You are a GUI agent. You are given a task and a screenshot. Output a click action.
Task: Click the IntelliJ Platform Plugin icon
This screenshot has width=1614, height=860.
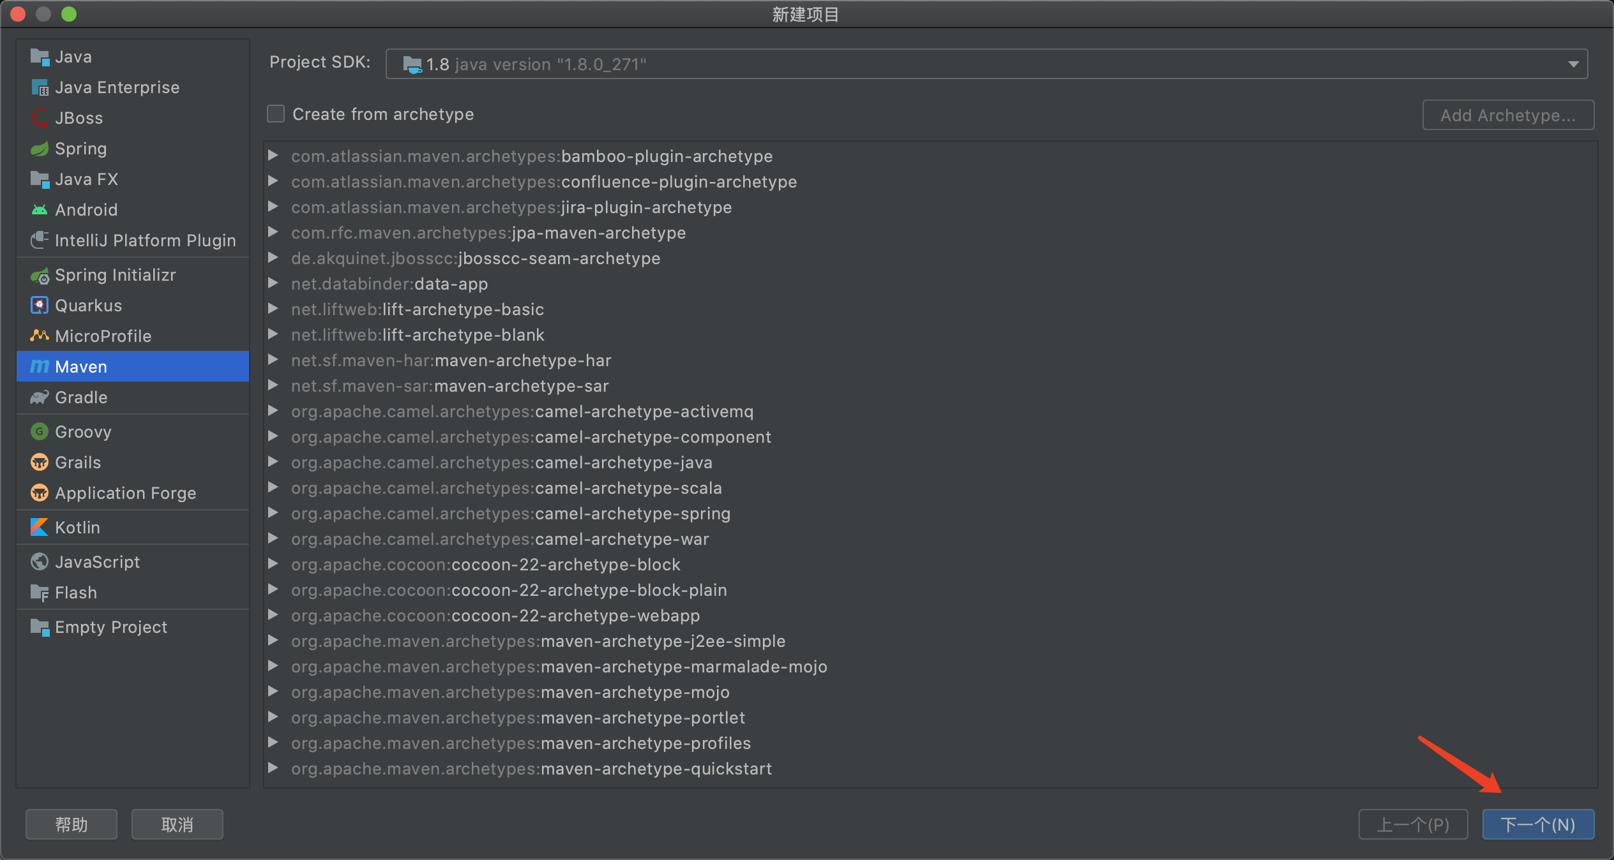tap(40, 241)
